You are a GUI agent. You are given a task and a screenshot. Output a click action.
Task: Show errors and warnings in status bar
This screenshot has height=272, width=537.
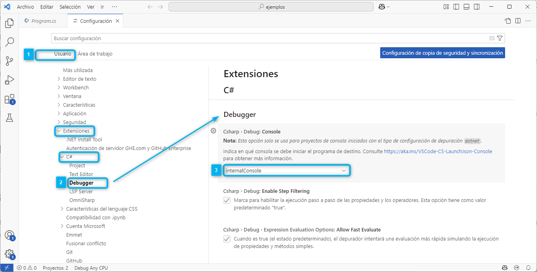coord(26,268)
